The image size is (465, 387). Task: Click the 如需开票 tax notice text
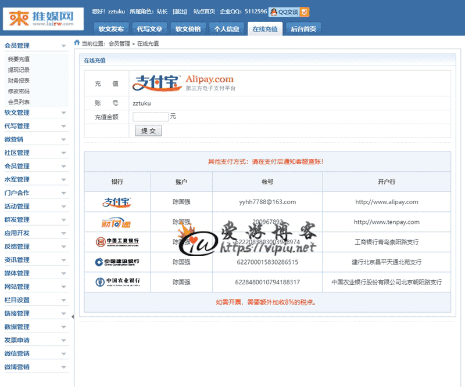[266, 302]
